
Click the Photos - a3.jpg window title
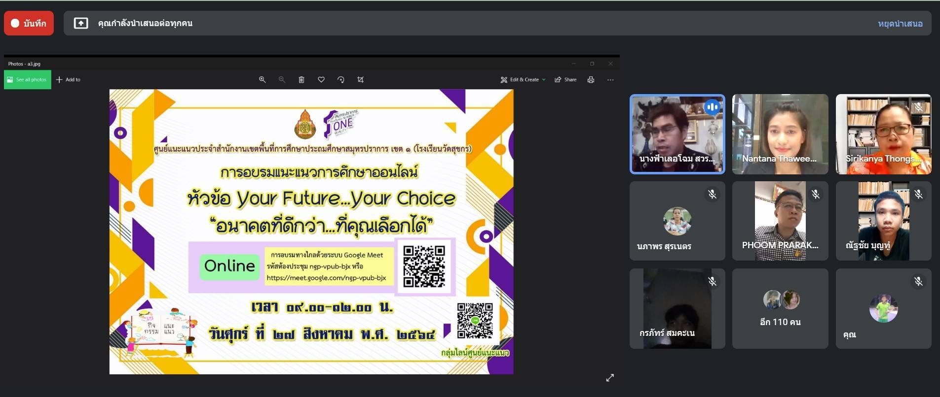pos(24,64)
